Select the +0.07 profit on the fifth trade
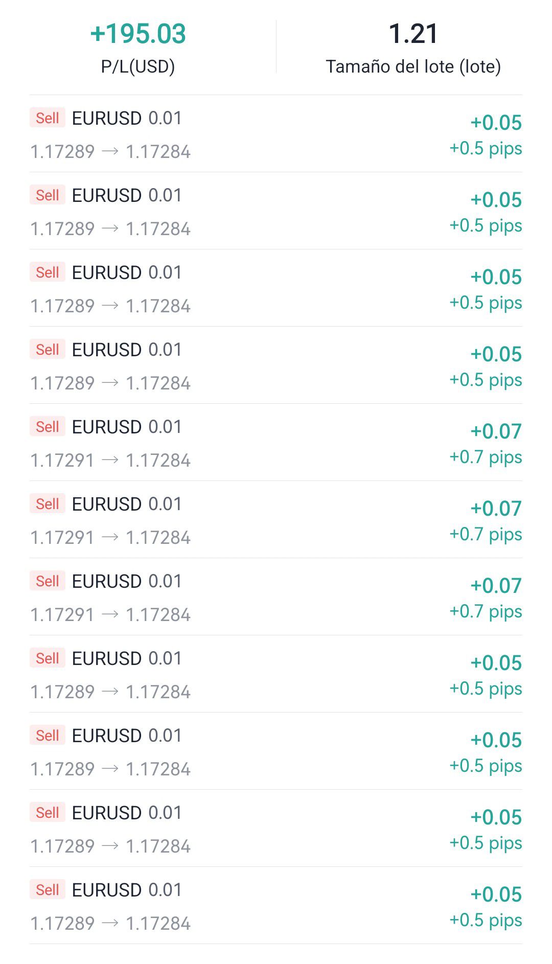 pyautogui.click(x=496, y=431)
